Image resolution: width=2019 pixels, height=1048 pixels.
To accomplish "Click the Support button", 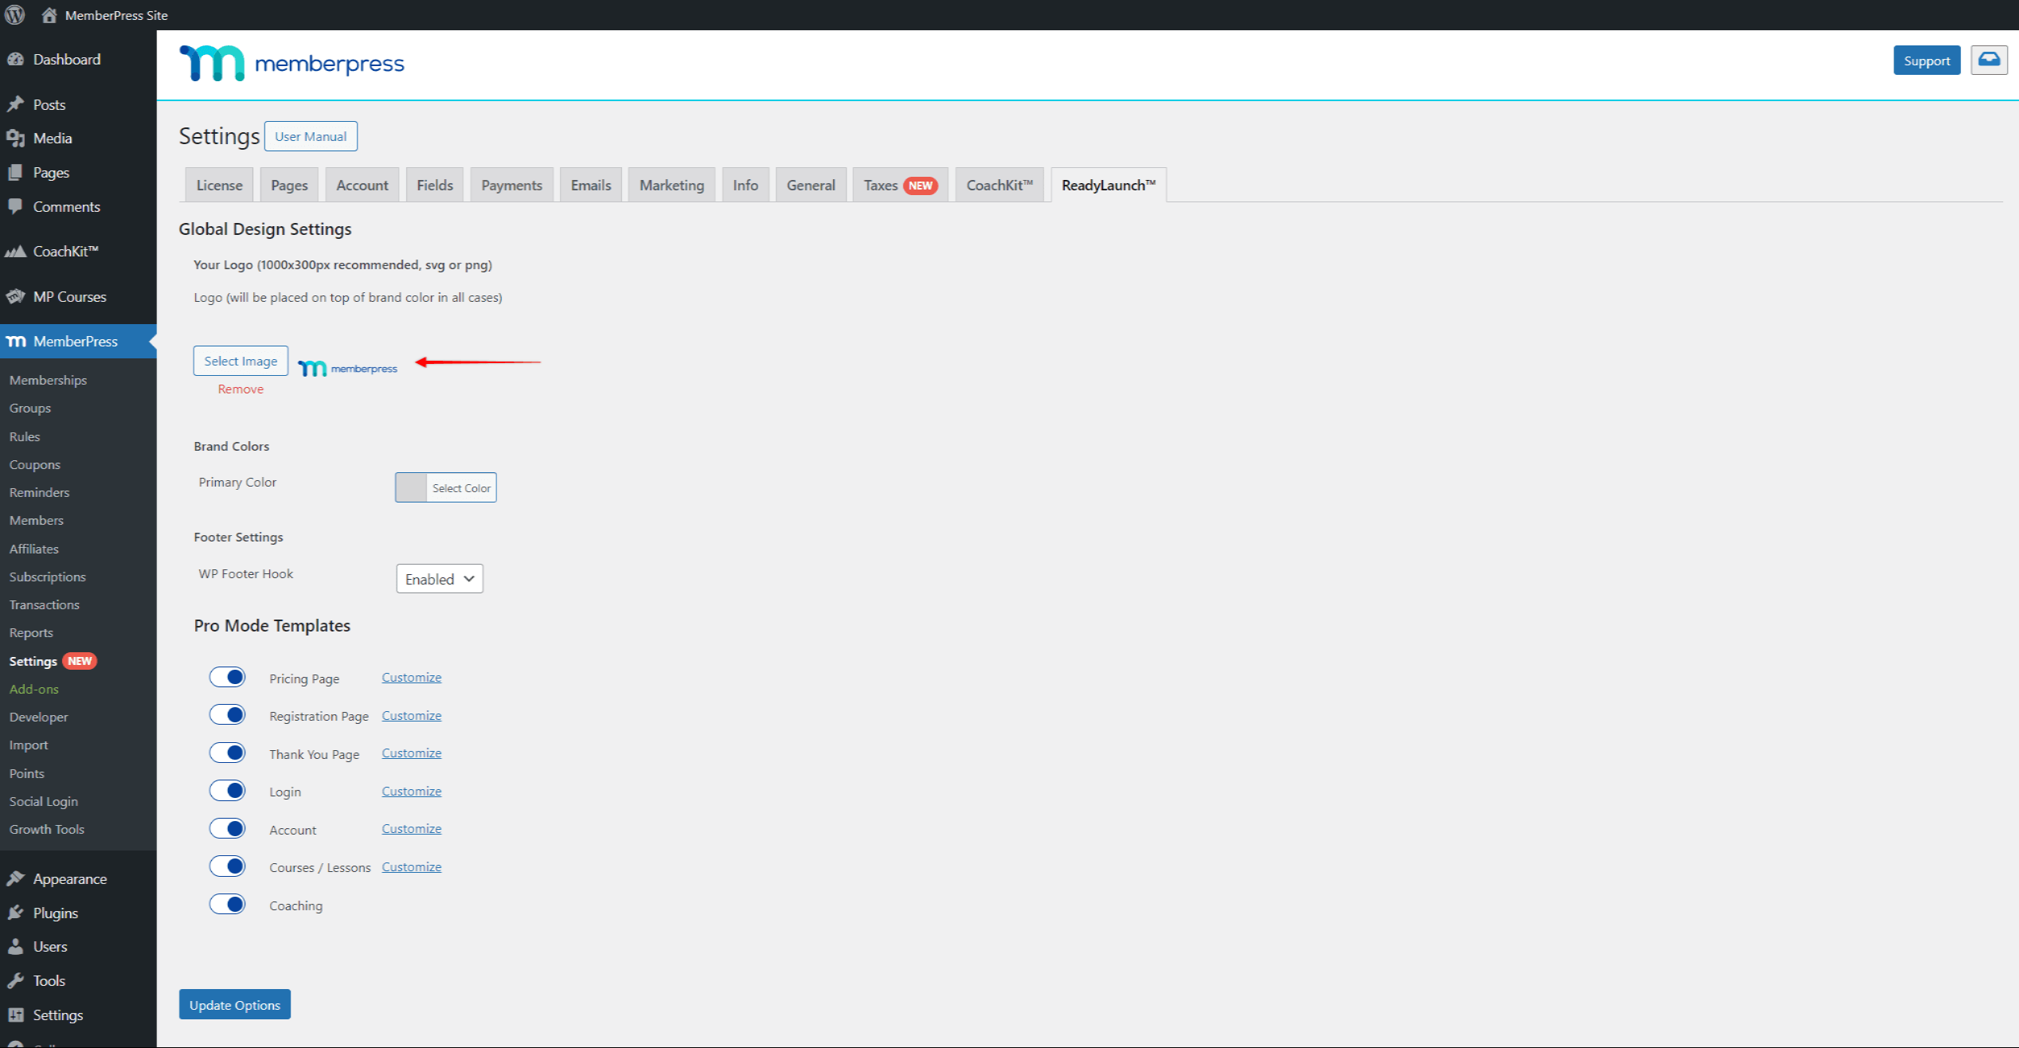I will click(1927, 61).
